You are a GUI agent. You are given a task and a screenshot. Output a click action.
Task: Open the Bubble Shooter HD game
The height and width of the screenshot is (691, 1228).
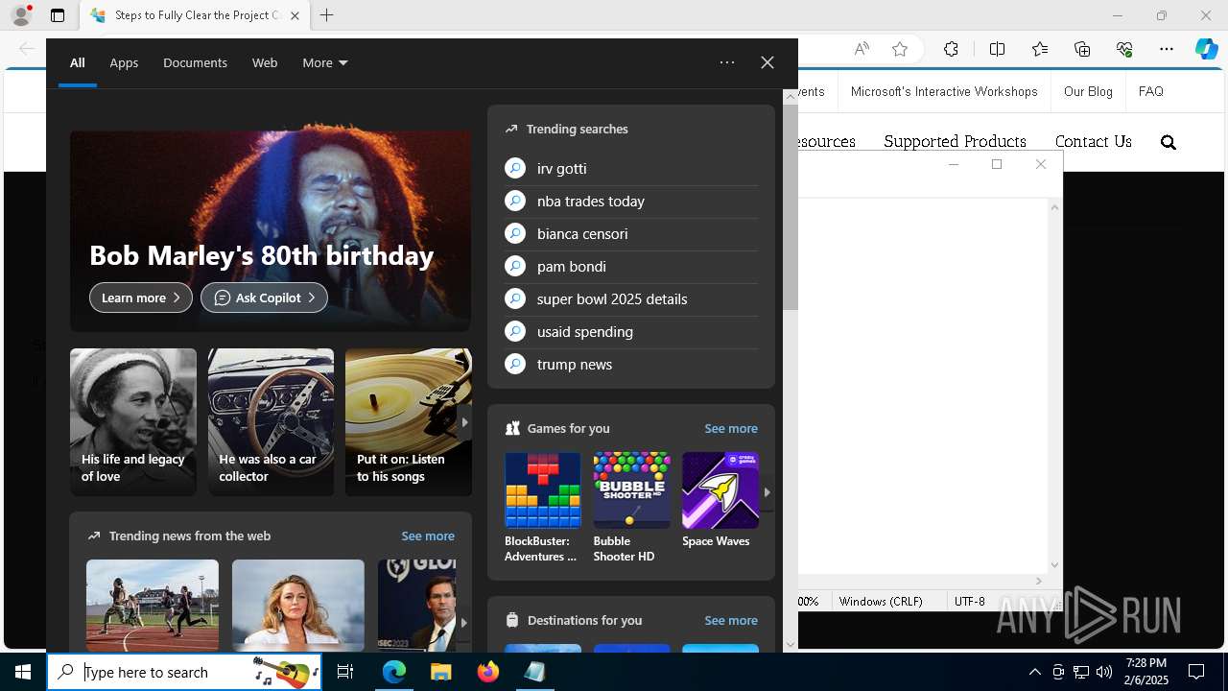click(x=631, y=508)
